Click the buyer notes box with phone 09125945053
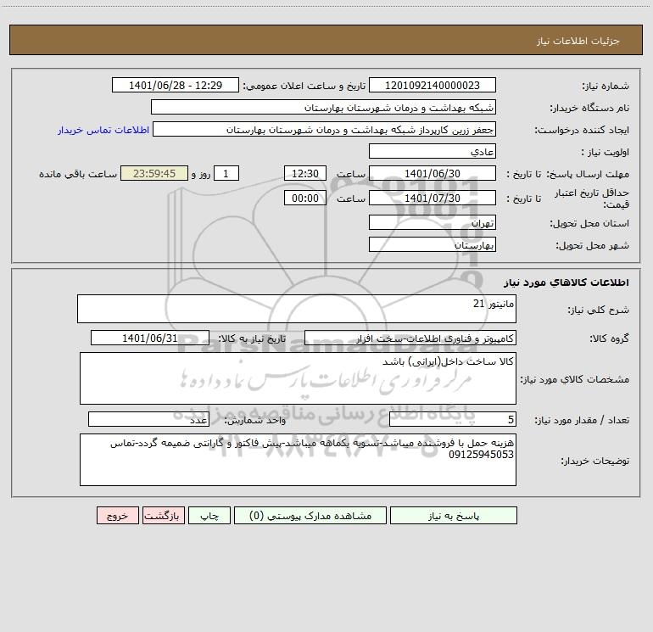 [x=298, y=460]
